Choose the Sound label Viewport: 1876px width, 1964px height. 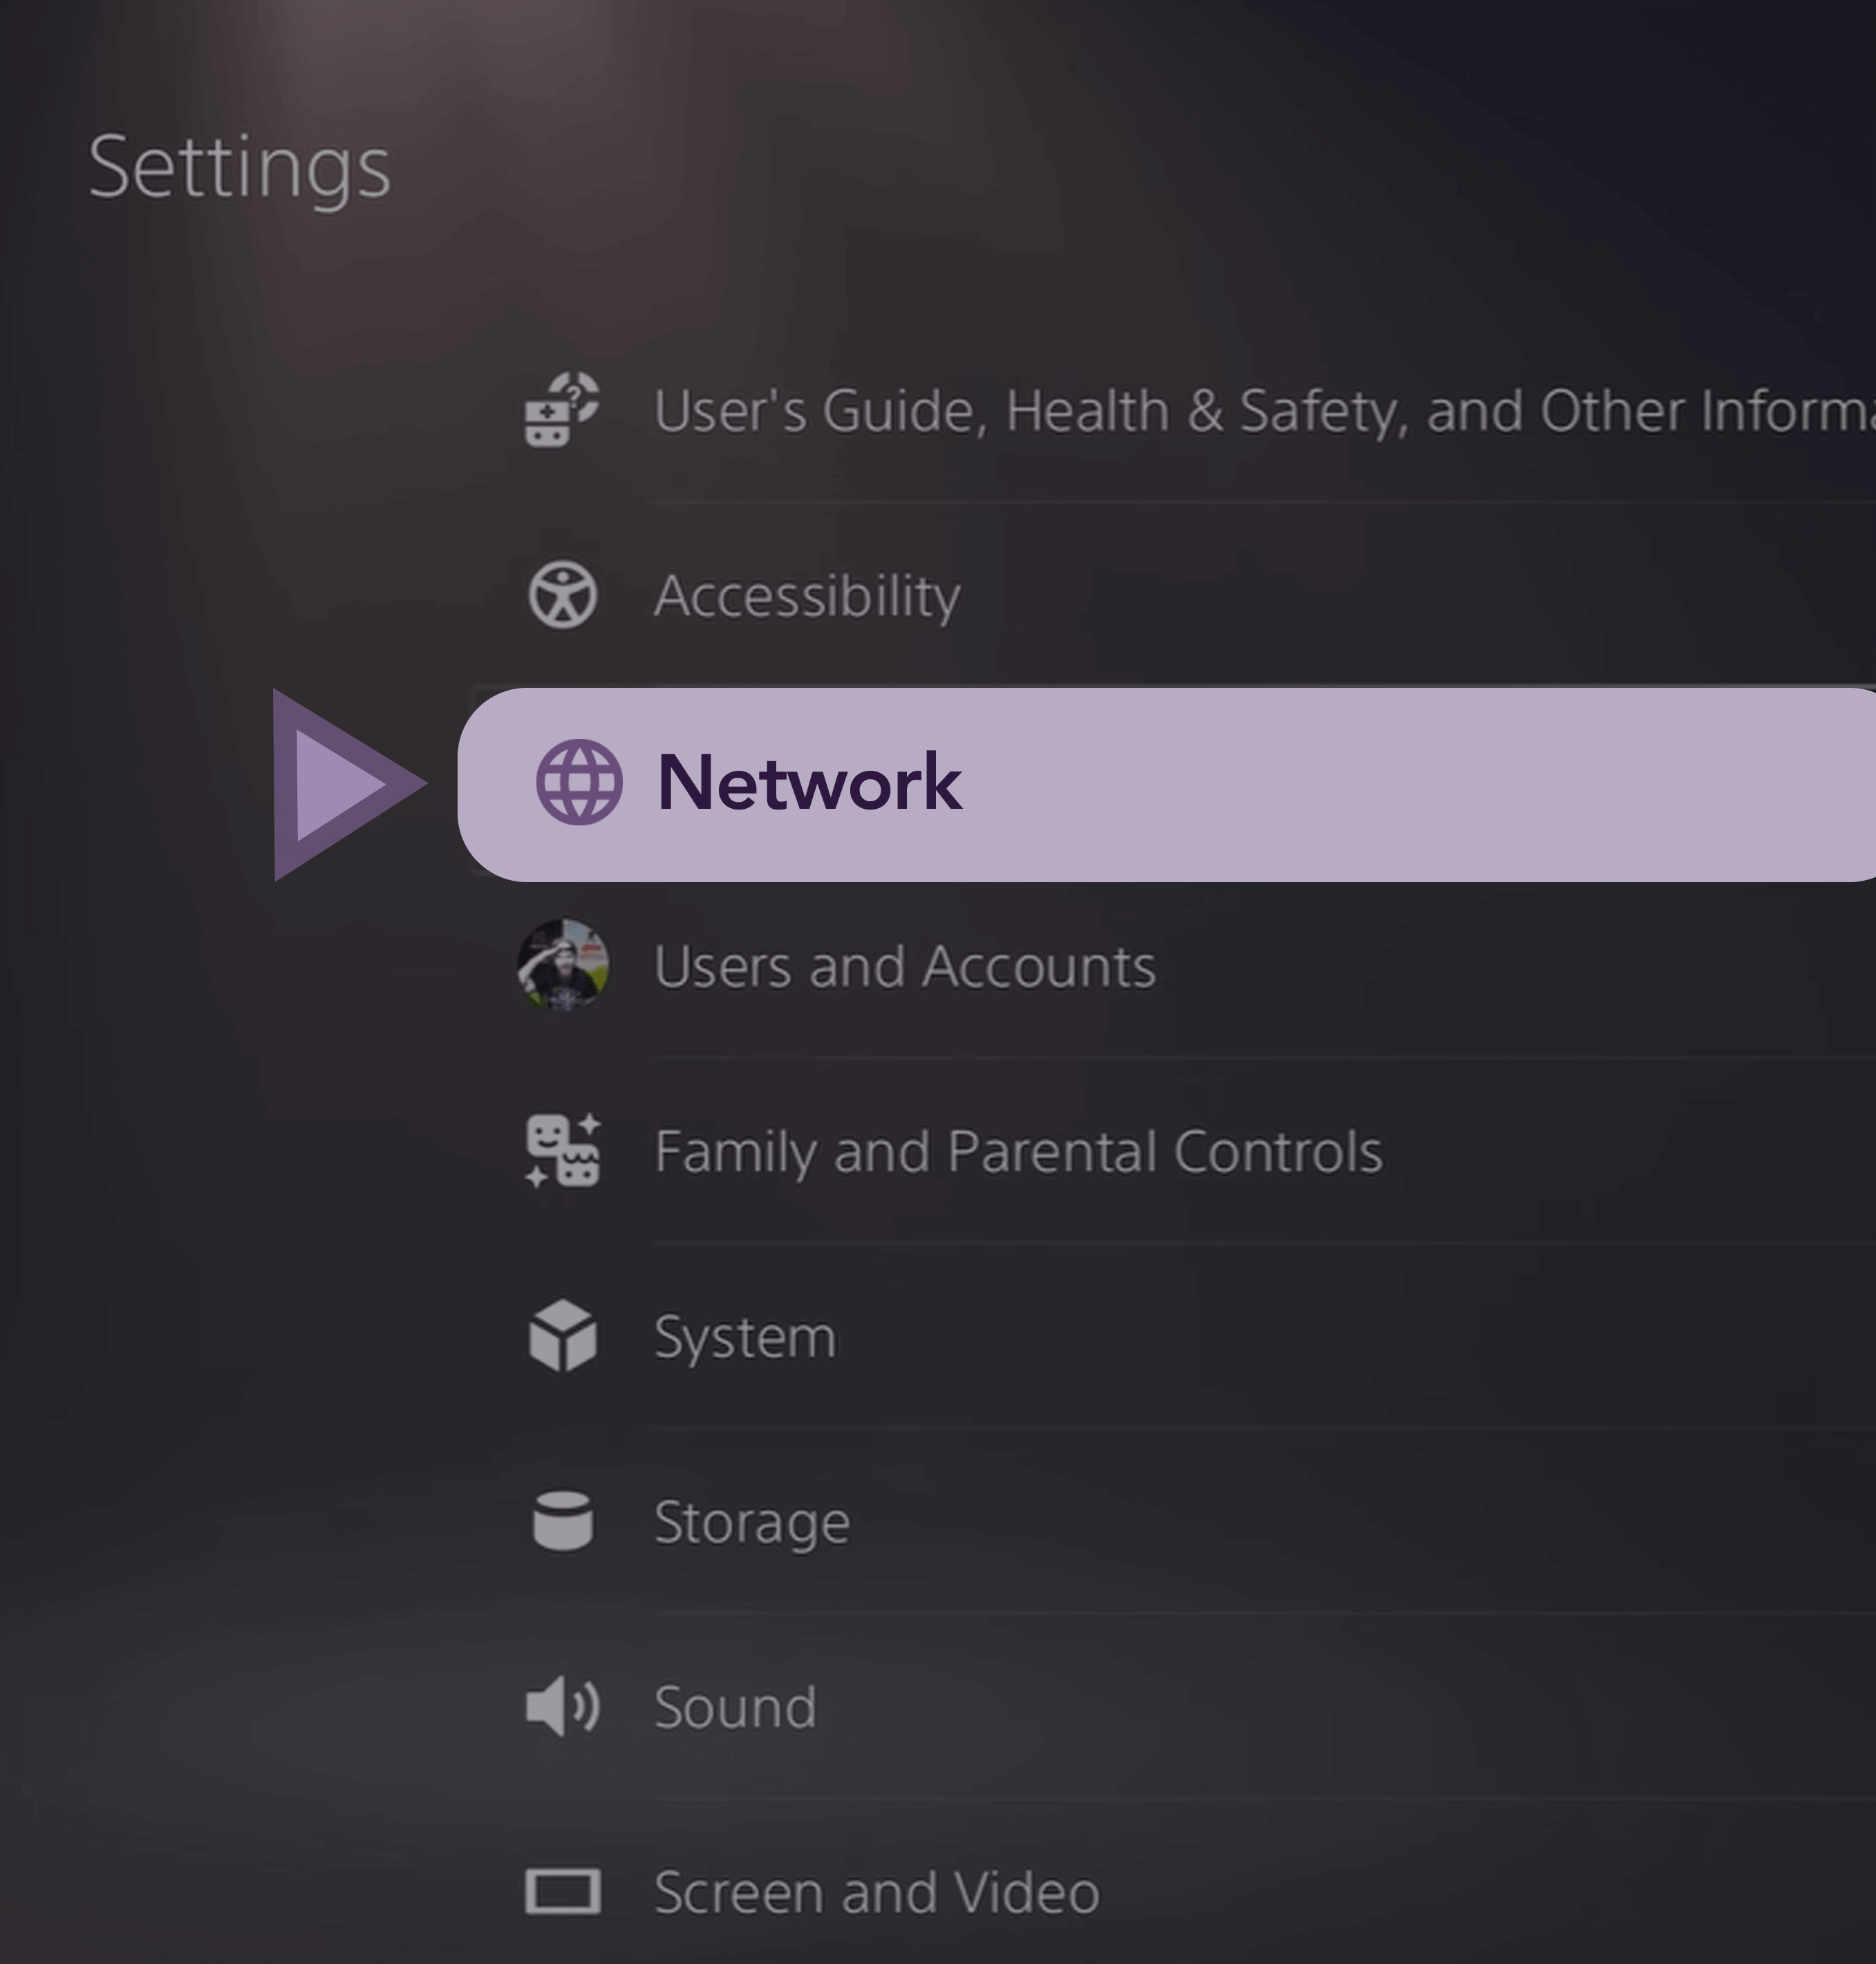735,1707
